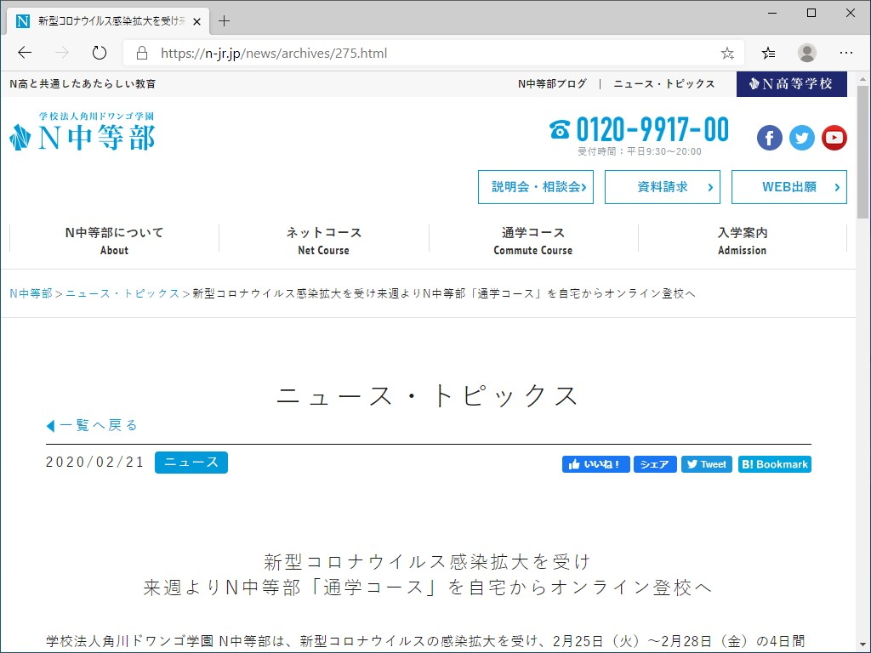Open the YouTube channel icon
Screen dimensions: 871x653
pos(834,137)
